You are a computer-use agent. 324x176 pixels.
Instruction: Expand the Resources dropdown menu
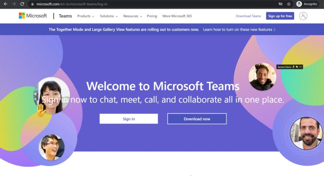tap(133, 16)
